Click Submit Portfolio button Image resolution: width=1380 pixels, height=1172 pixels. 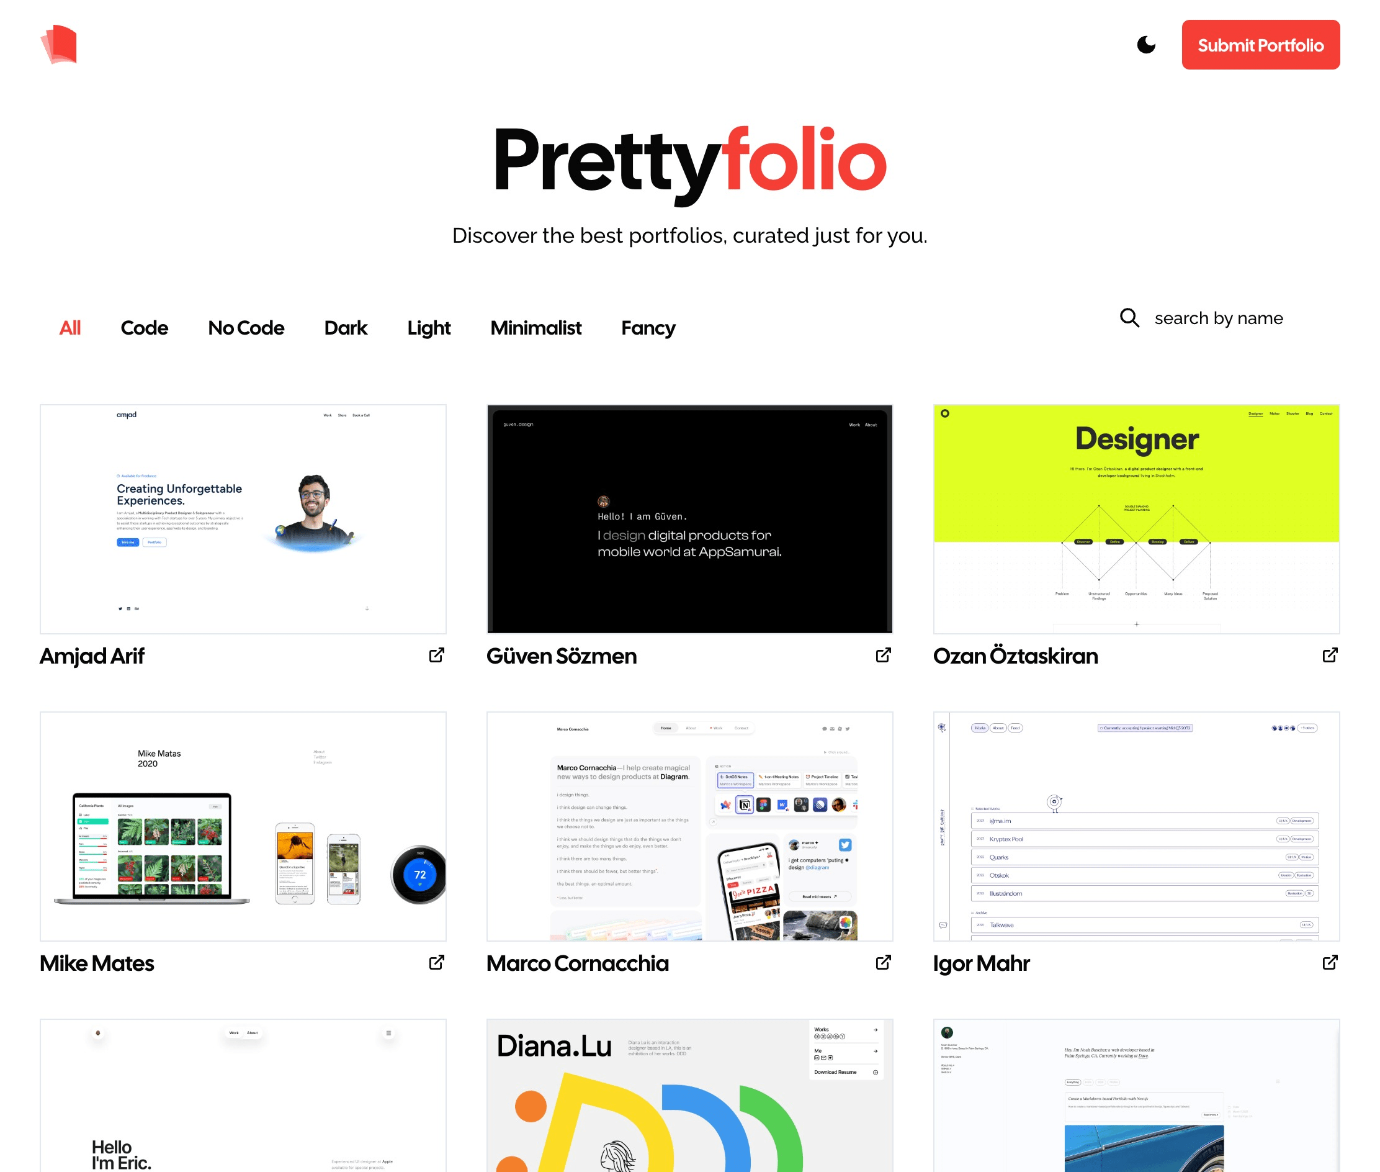[1261, 44]
